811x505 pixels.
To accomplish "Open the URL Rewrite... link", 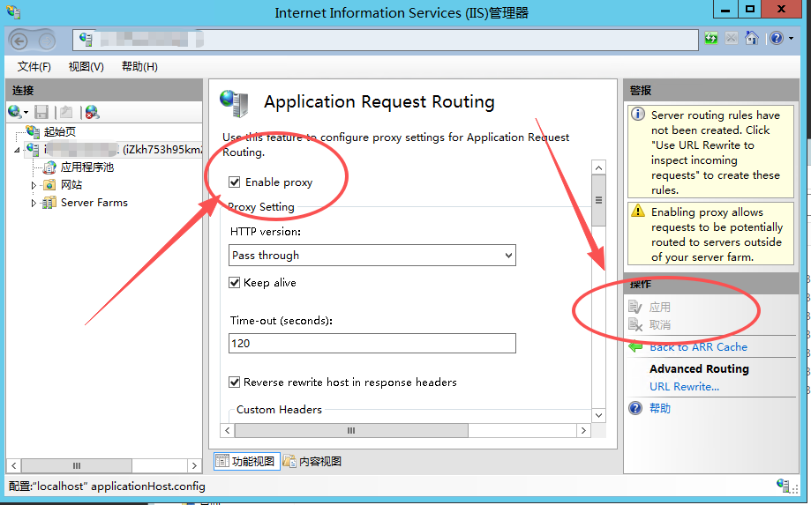I will 684,386.
